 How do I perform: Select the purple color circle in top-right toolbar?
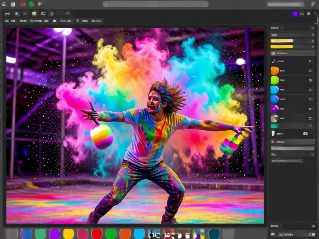[295, 14]
